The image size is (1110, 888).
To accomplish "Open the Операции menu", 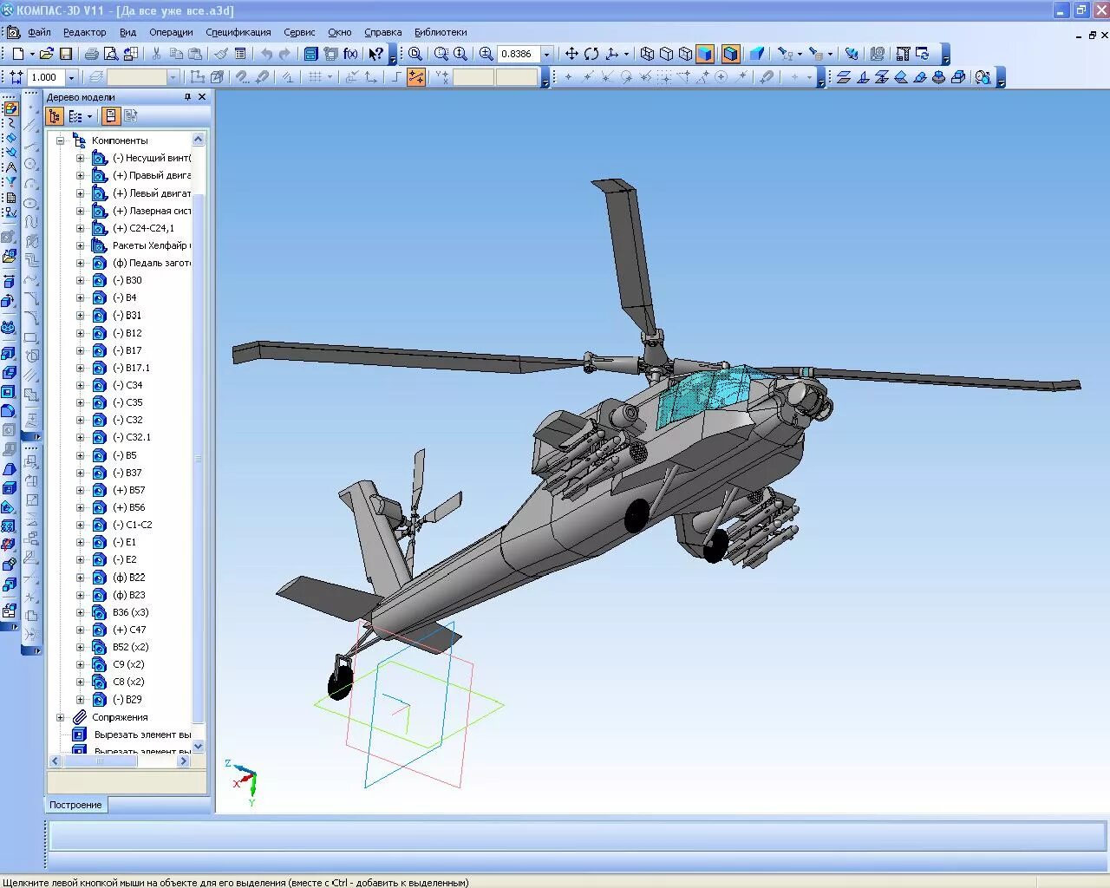I will click(171, 32).
